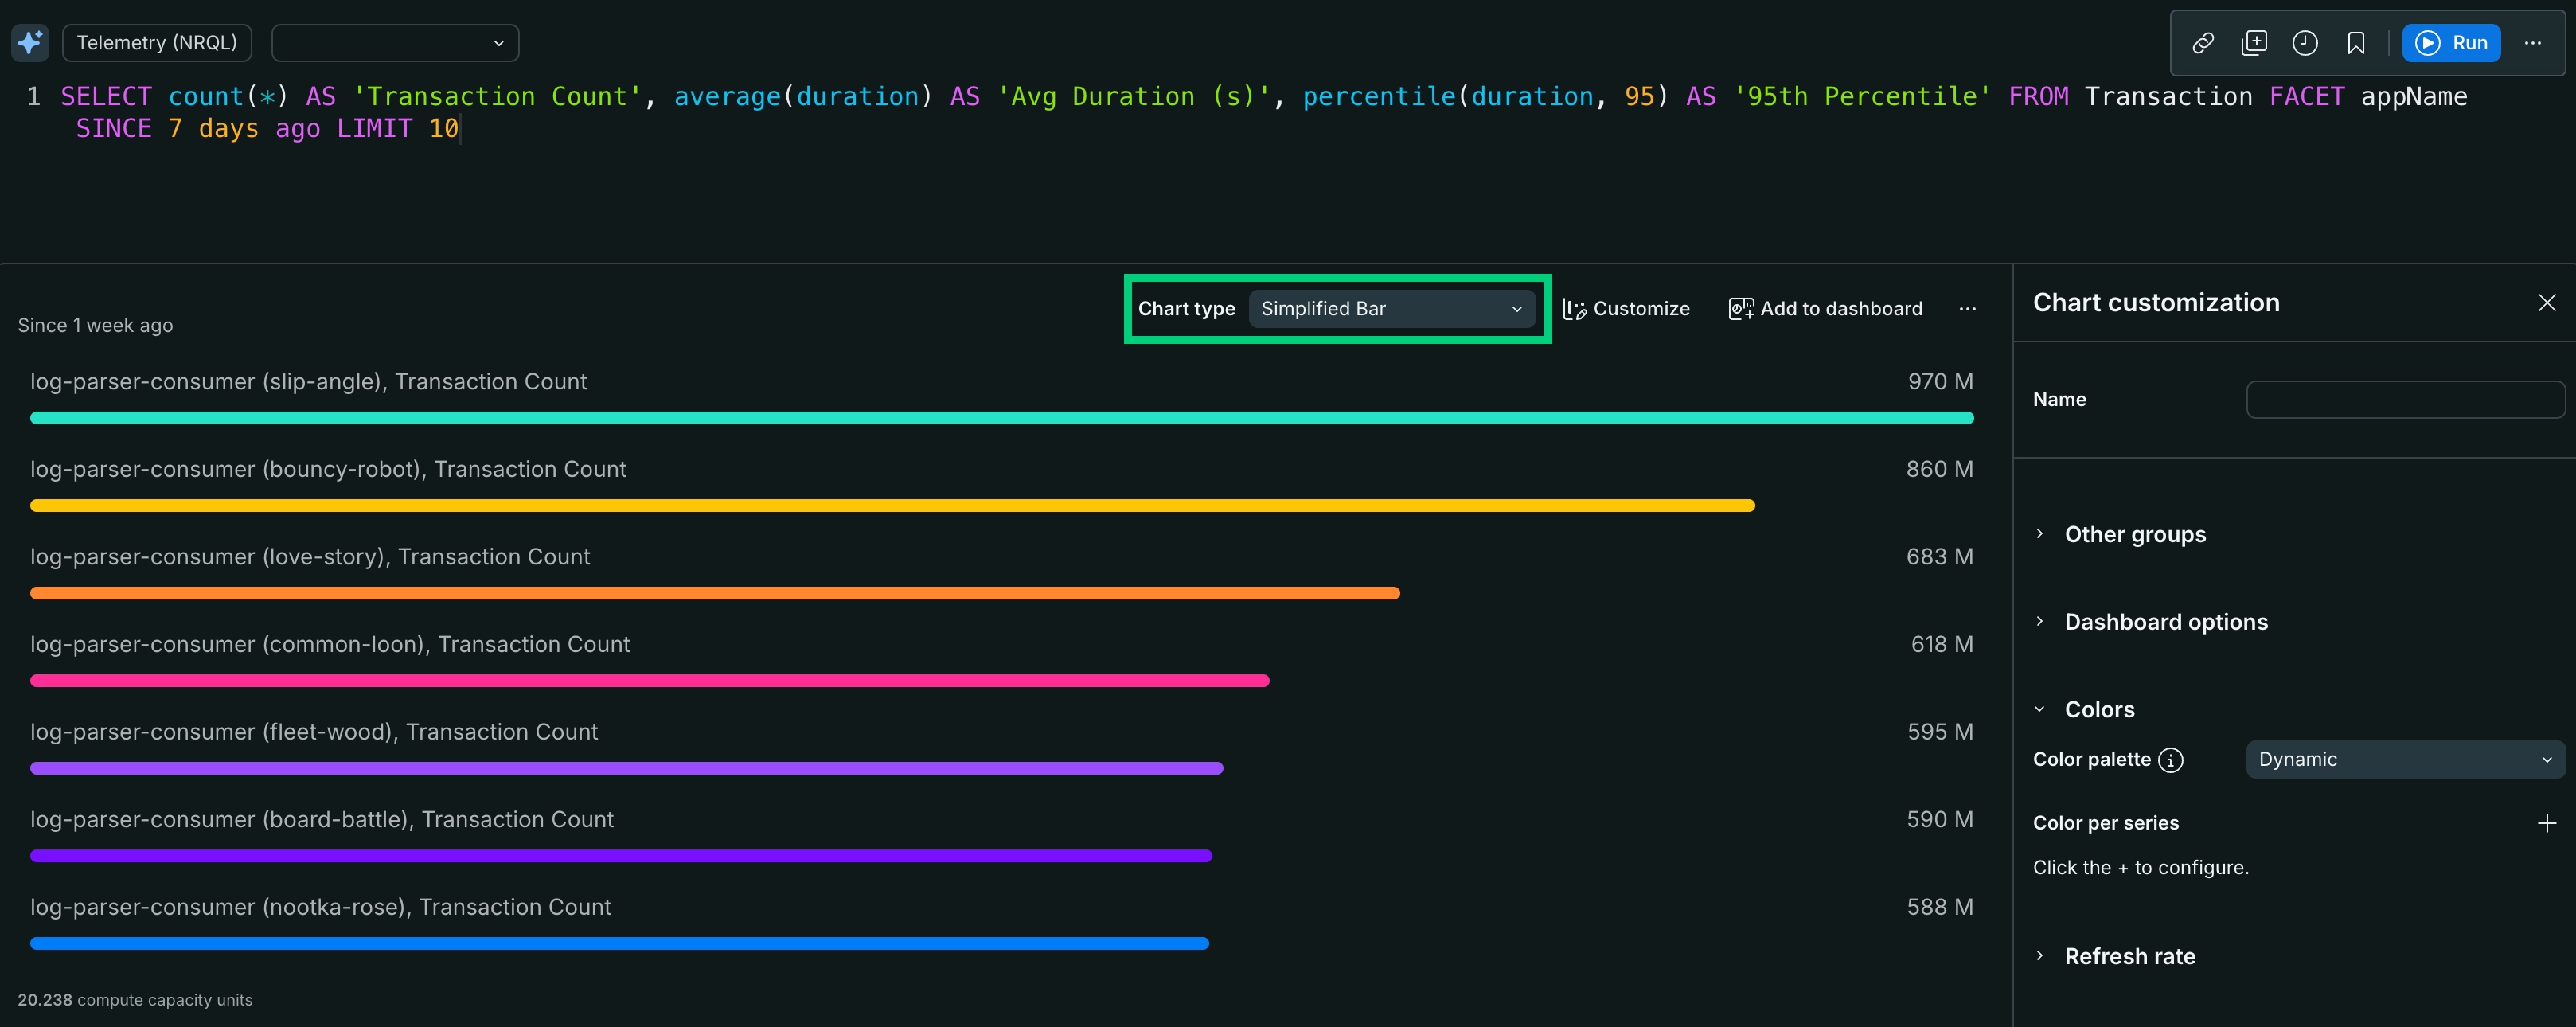Screen dimensions: 2576x1027
Task: Open the AI assistant sparkle icon
Action: click(30, 43)
